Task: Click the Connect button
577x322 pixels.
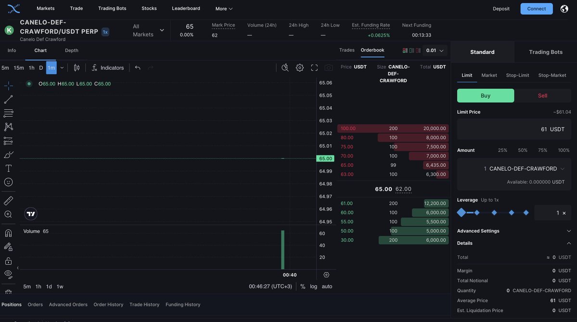Action: 536,9
